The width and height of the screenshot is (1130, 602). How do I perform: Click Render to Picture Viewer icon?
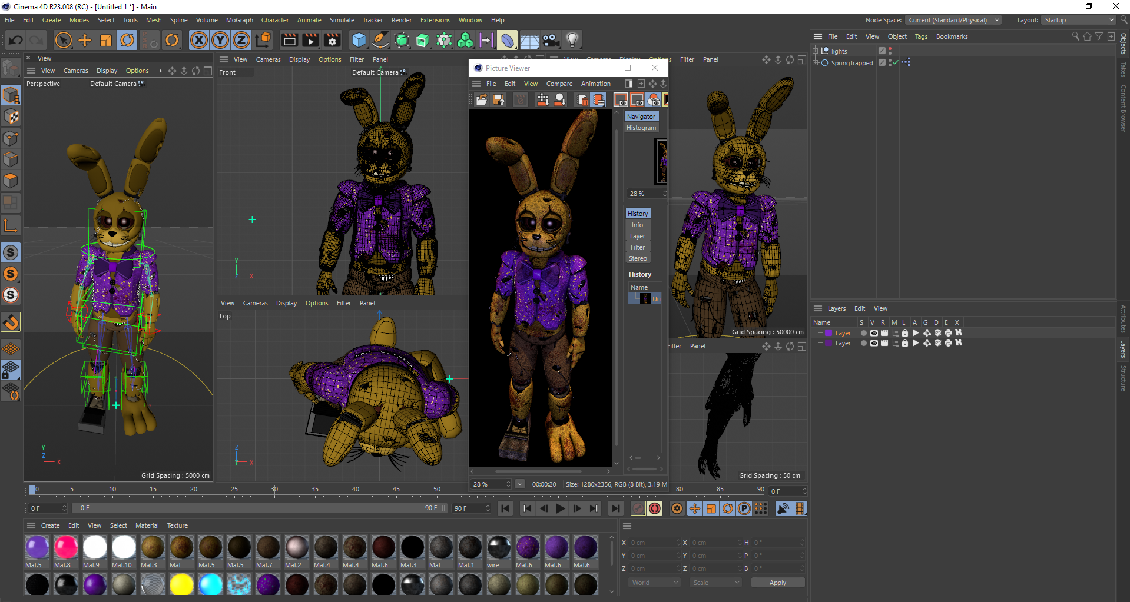point(310,40)
